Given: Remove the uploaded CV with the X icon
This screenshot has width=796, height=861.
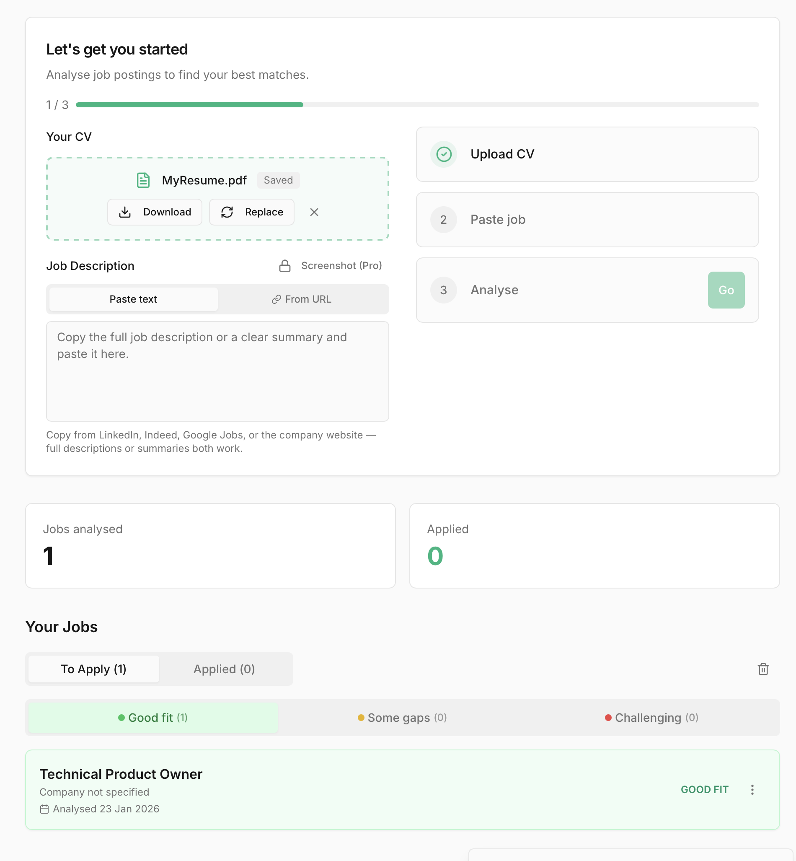Looking at the screenshot, I should pyautogui.click(x=314, y=212).
